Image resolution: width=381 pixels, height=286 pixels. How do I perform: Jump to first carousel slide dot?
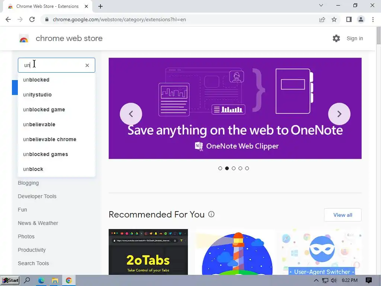click(220, 168)
